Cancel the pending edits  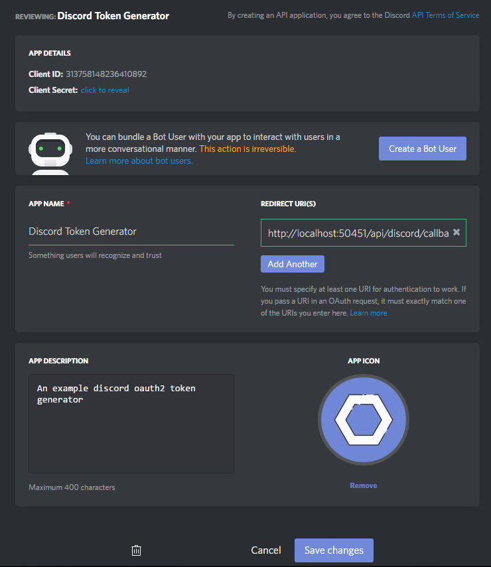[265, 550]
